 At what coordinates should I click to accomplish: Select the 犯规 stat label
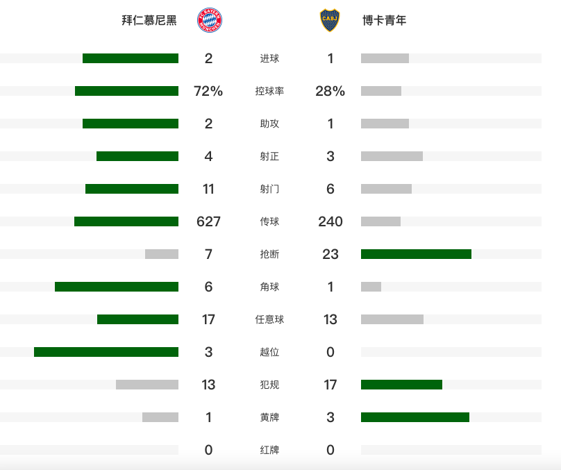[x=269, y=385]
